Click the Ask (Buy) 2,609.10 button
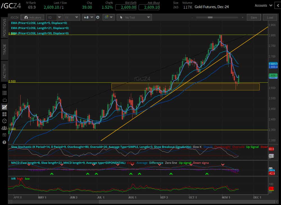 point(149,7)
